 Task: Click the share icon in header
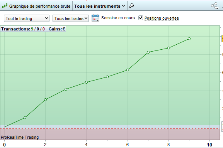pyautogui.click(x=214, y=6)
